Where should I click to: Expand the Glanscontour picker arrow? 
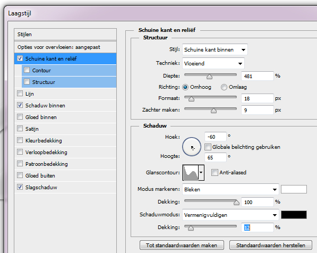point(201,173)
